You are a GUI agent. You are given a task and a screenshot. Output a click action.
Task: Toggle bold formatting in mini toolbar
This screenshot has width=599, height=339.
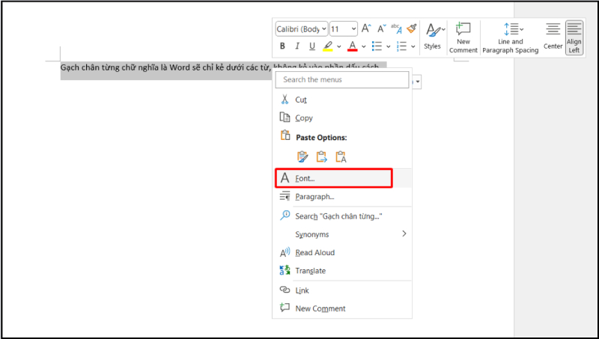point(283,46)
